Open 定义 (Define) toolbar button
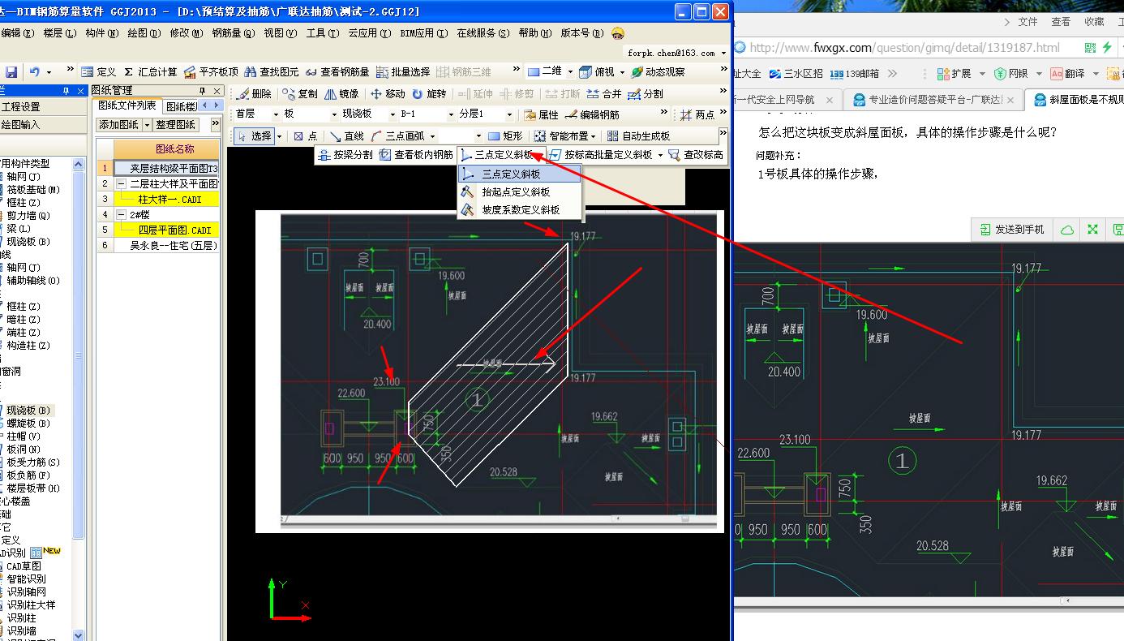Screen dimensions: 1124x641 tap(98, 72)
